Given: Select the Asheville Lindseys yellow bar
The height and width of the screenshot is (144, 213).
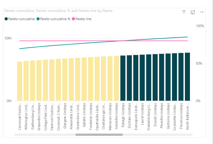Looking at the screenshot, I should (116, 78).
